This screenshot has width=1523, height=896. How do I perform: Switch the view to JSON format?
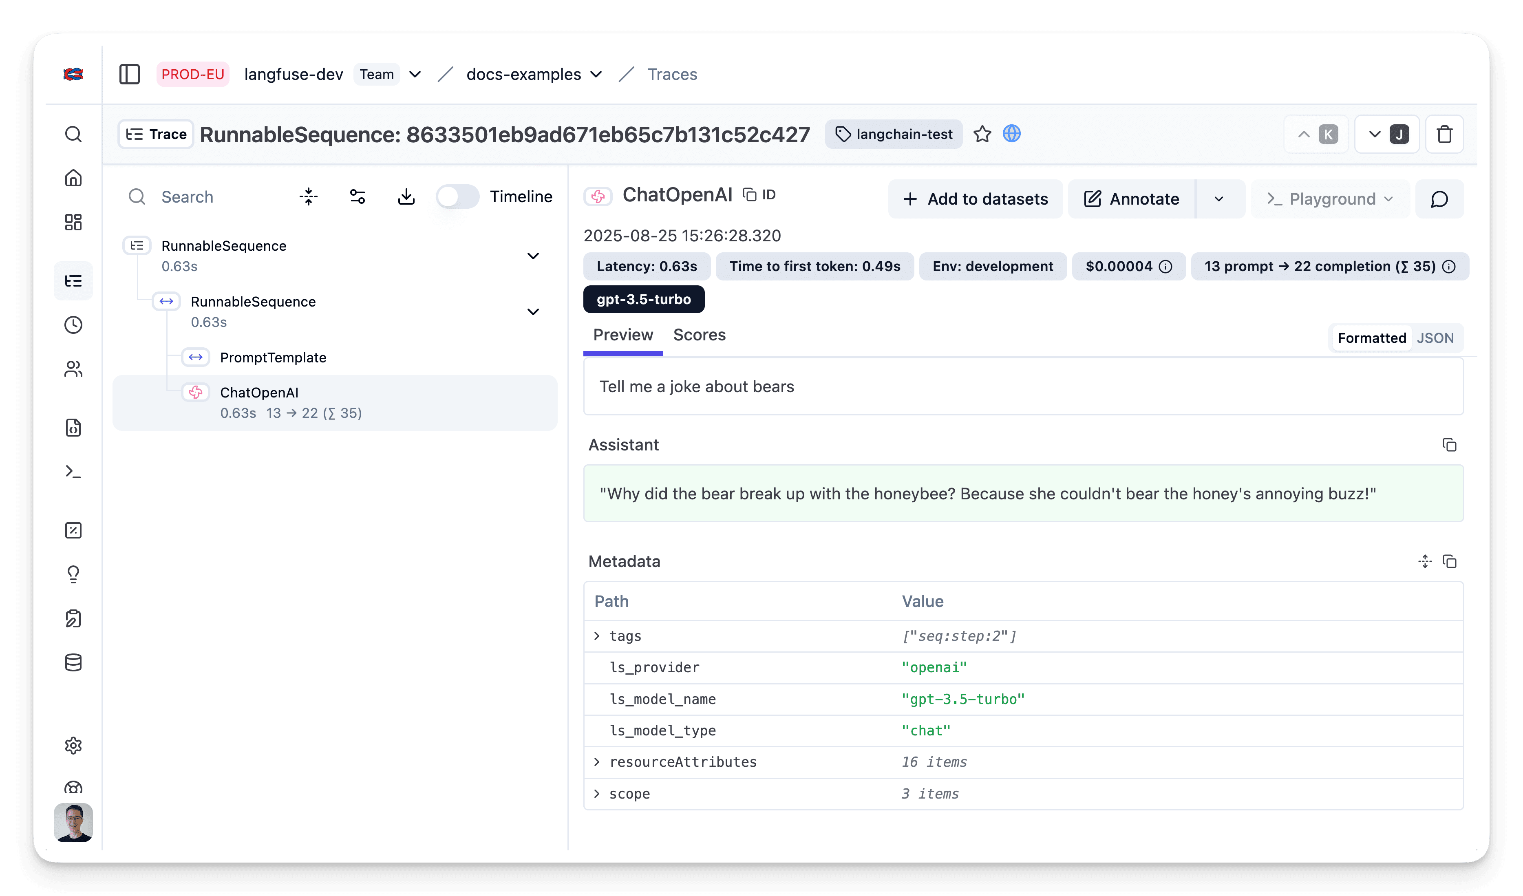pyautogui.click(x=1435, y=338)
